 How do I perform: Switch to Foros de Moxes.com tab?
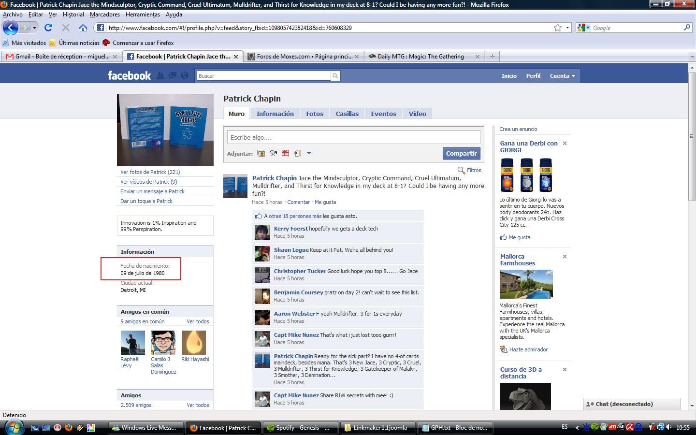click(x=304, y=57)
